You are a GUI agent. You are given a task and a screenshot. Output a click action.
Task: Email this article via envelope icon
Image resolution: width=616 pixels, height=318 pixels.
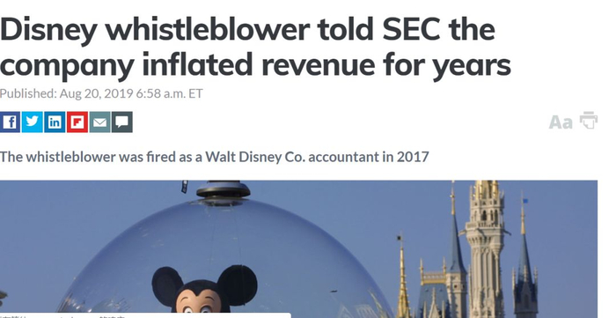pos(99,122)
